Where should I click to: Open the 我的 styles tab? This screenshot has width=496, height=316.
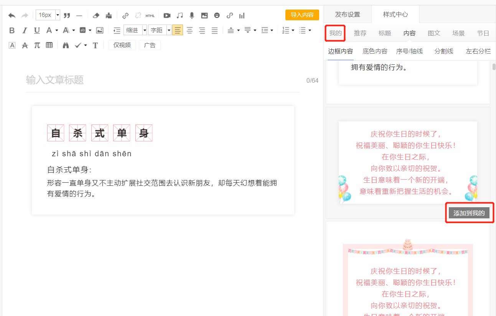335,33
